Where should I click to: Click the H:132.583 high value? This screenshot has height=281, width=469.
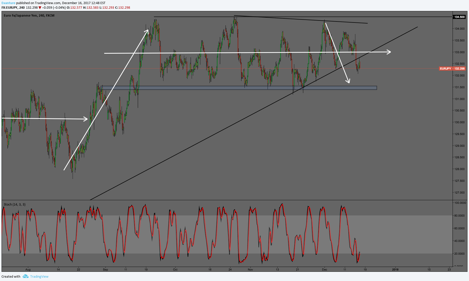click(x=91, y=8)
